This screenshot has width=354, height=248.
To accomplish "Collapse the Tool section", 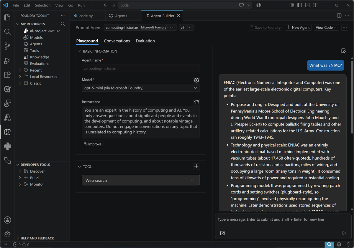I will point(79,167).
